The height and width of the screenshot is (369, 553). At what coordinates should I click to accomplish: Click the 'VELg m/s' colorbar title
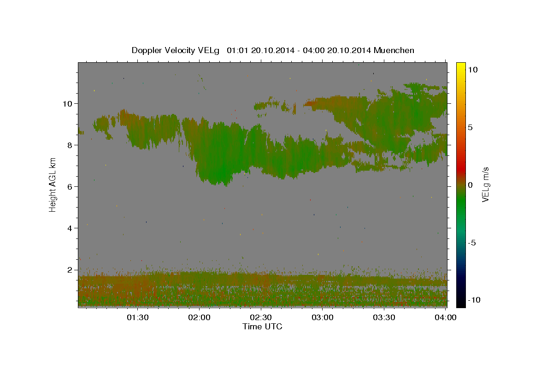coord(485,184)
